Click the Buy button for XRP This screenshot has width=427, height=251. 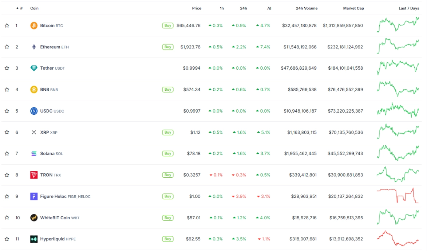point(168,132)
